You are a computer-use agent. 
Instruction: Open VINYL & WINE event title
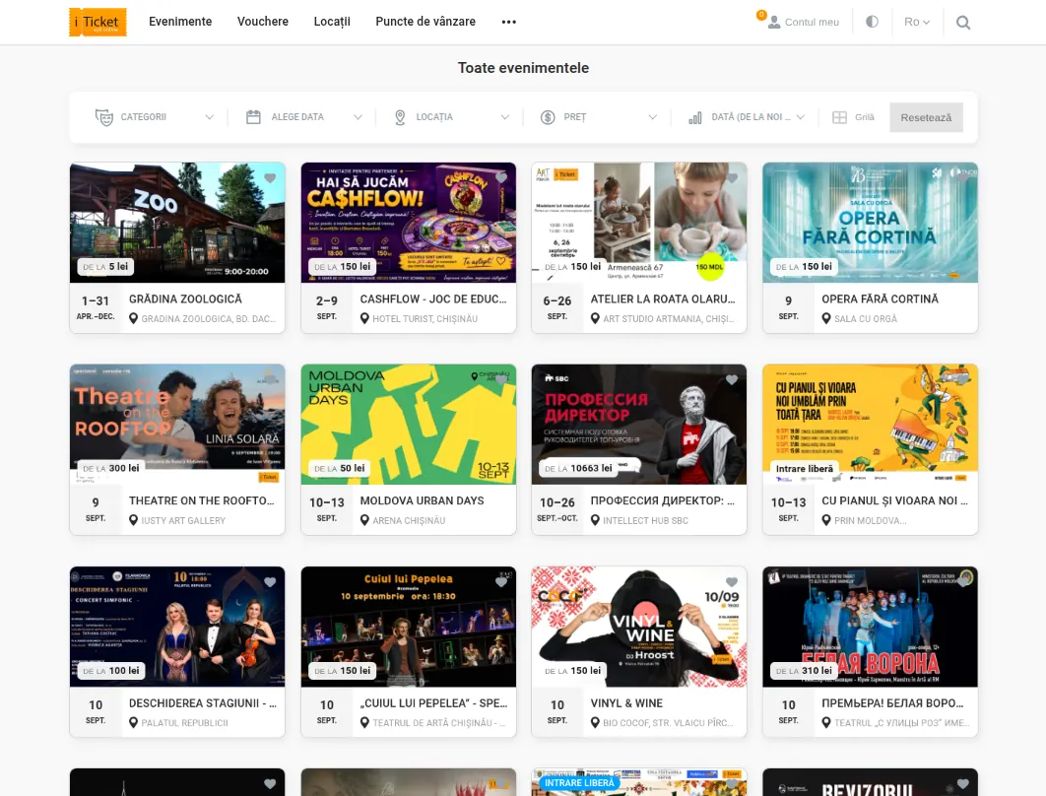coord(626,703)
